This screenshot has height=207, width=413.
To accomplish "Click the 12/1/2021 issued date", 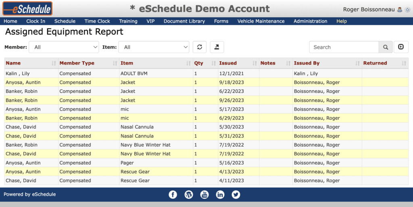I will coord(232,73).
